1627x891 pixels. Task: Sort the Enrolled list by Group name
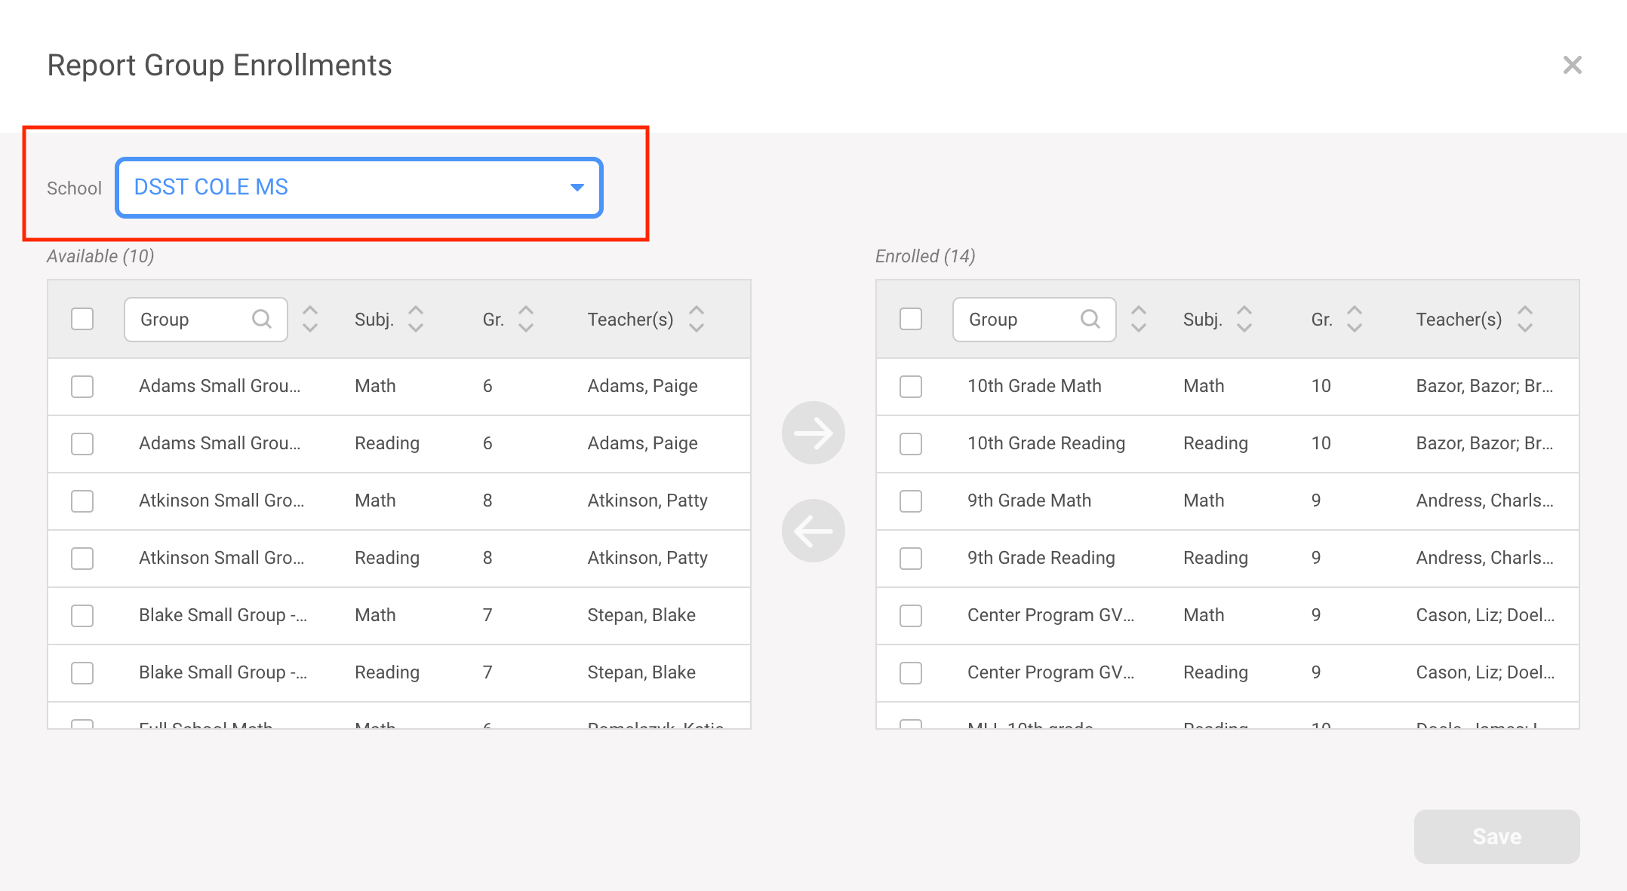1138,319
